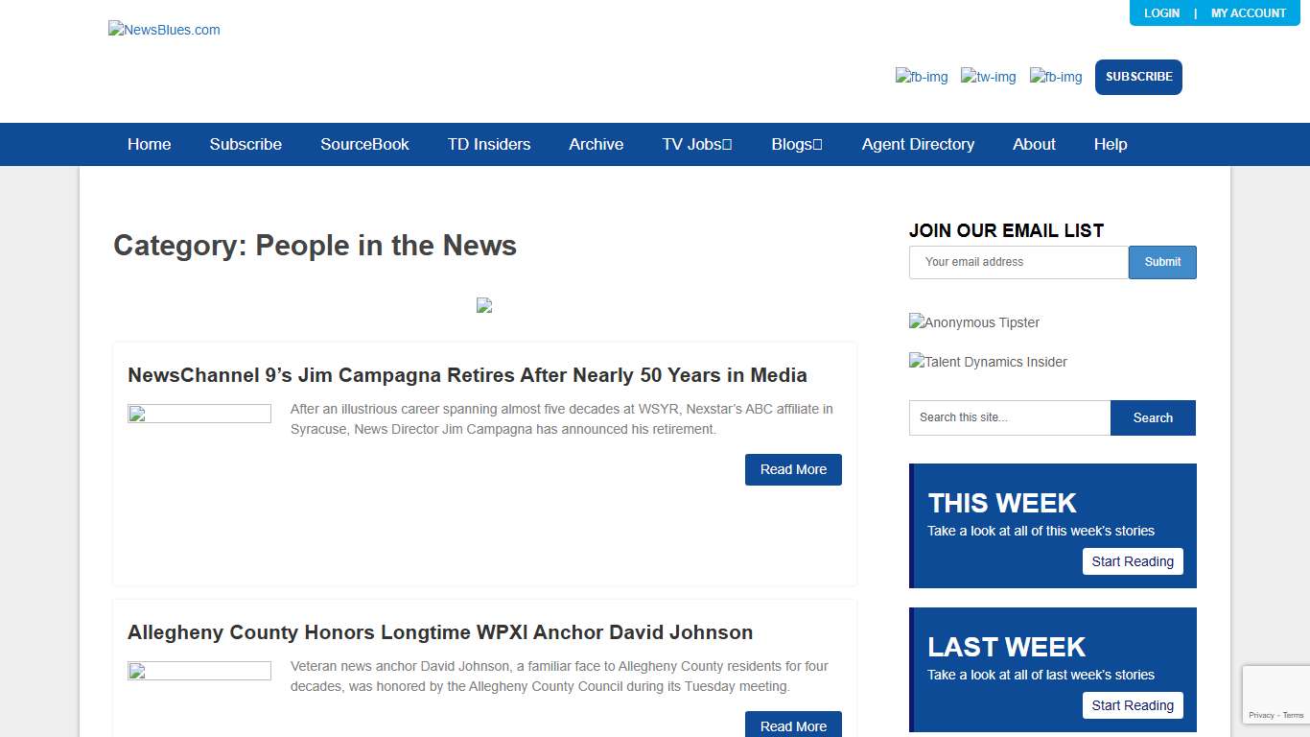Click the email address input field
Screen dimensions: 1310x737
pos(1018,262)
